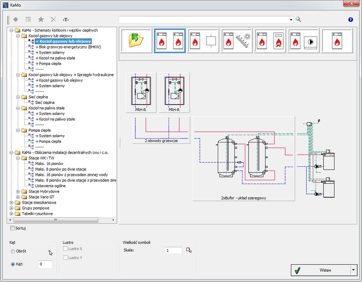Select the Obrót radio button
The image size is (362, 282).
click(x=13, y=251)
